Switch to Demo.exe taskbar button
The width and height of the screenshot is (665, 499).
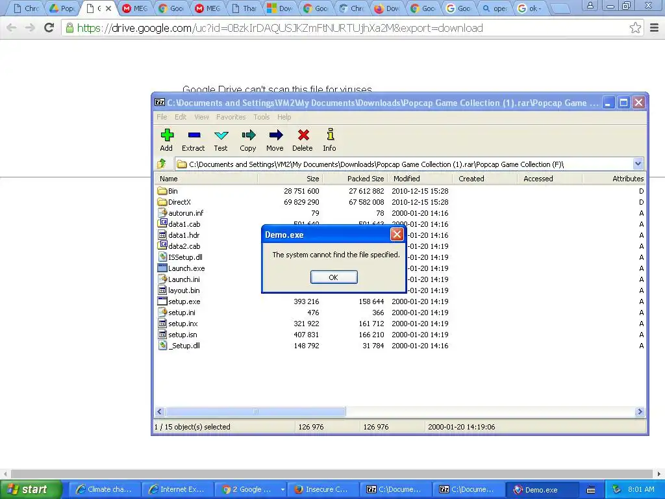[542, 490]
